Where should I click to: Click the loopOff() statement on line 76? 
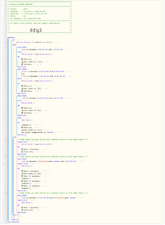tap(26, 184)
